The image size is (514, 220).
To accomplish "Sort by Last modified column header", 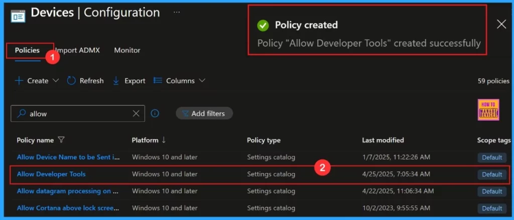I will [x=383, y=140].
